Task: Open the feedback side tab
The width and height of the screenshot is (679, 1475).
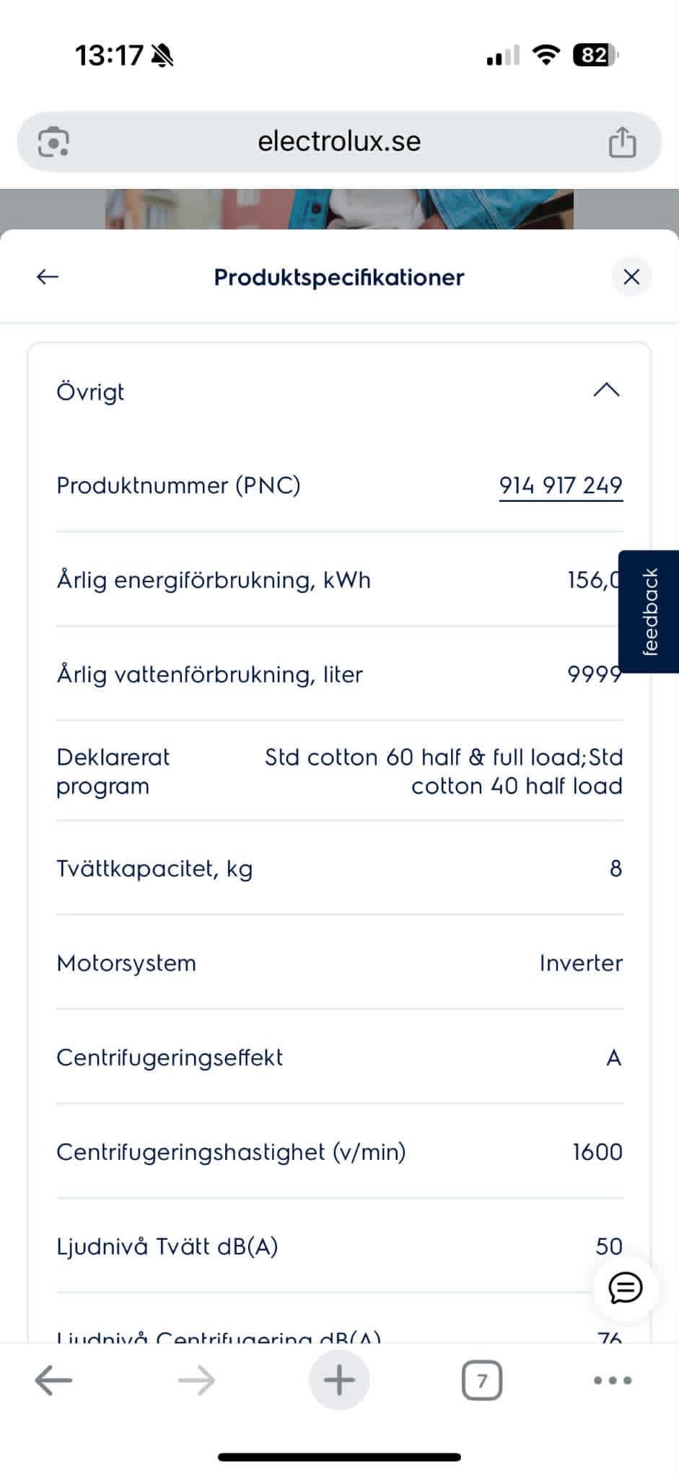Action: coord(650,612)
